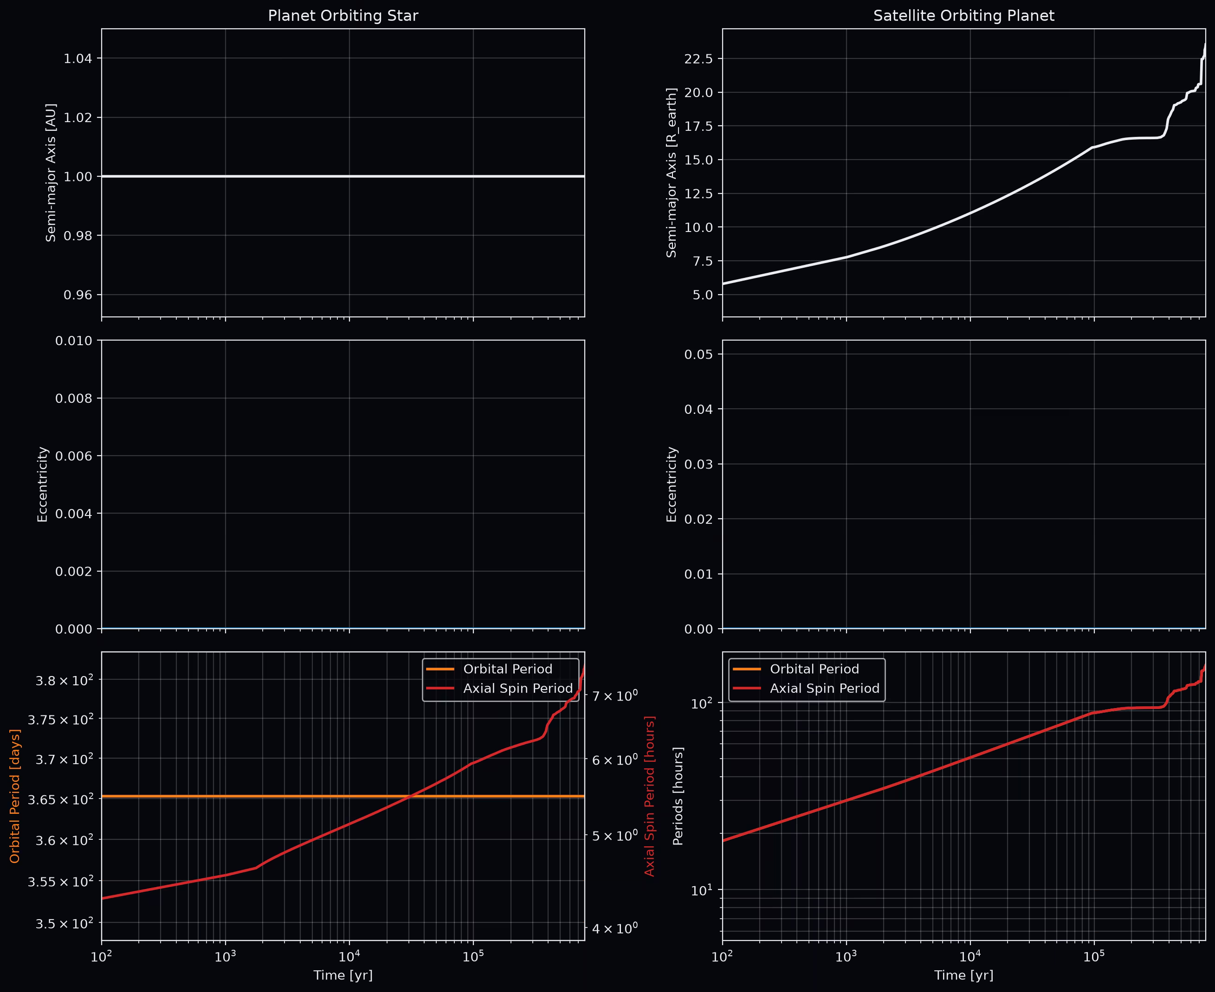Pick the orange line sample in satellite legend
1215x992 pixels.
pyautogui.click(x=746, y=669)
